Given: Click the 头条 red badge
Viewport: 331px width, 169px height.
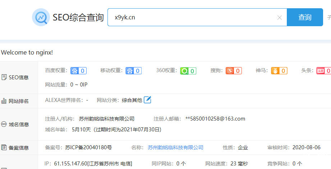Looking at the screenshot, I should tap(323, 71).
